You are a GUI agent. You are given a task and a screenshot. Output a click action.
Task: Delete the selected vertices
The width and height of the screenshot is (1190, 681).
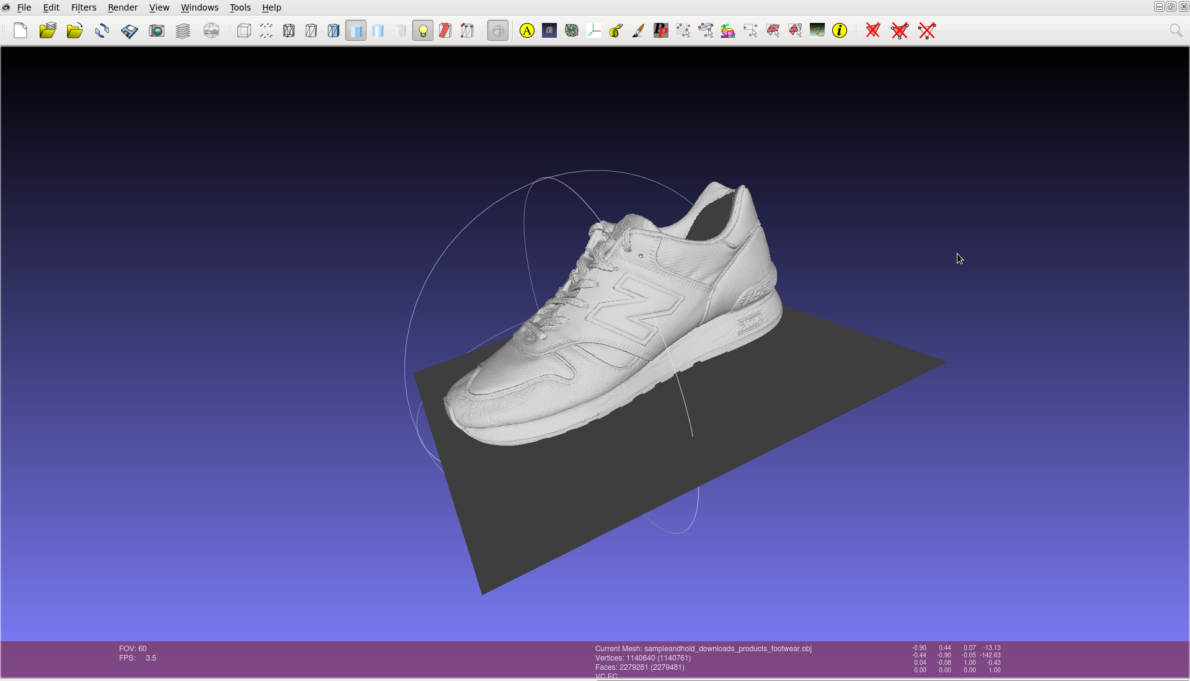[927, 30]
